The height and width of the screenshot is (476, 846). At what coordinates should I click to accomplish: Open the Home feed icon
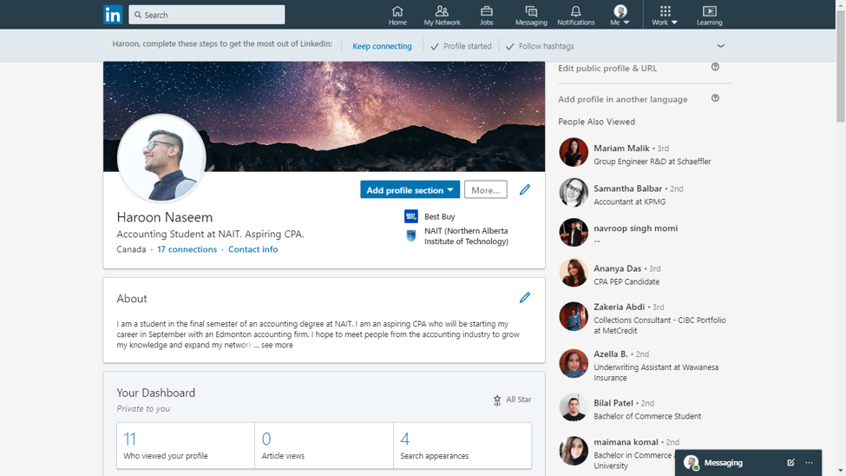click(397, 11)
